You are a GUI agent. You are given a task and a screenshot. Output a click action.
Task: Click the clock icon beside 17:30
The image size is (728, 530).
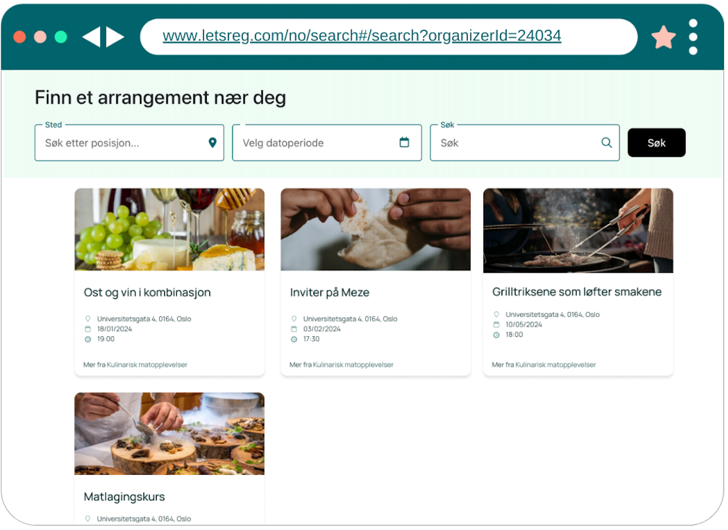coord(294,339)
